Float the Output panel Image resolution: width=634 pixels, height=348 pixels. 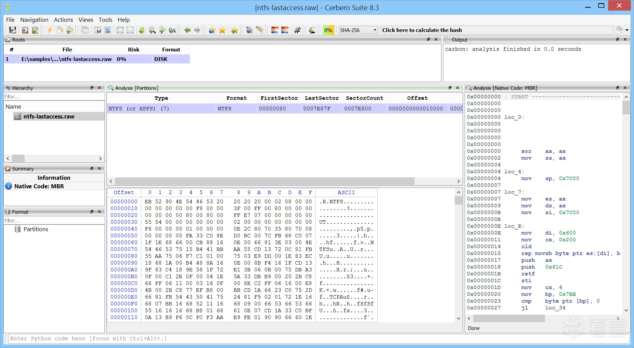coord(618,39)
